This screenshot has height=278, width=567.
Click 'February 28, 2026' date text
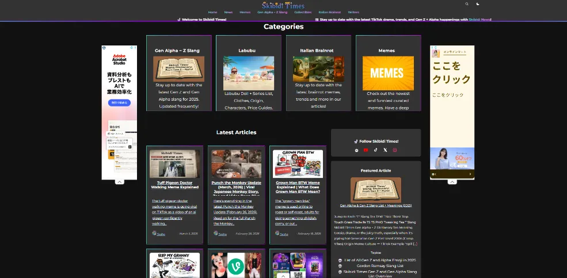pos(248,234)
